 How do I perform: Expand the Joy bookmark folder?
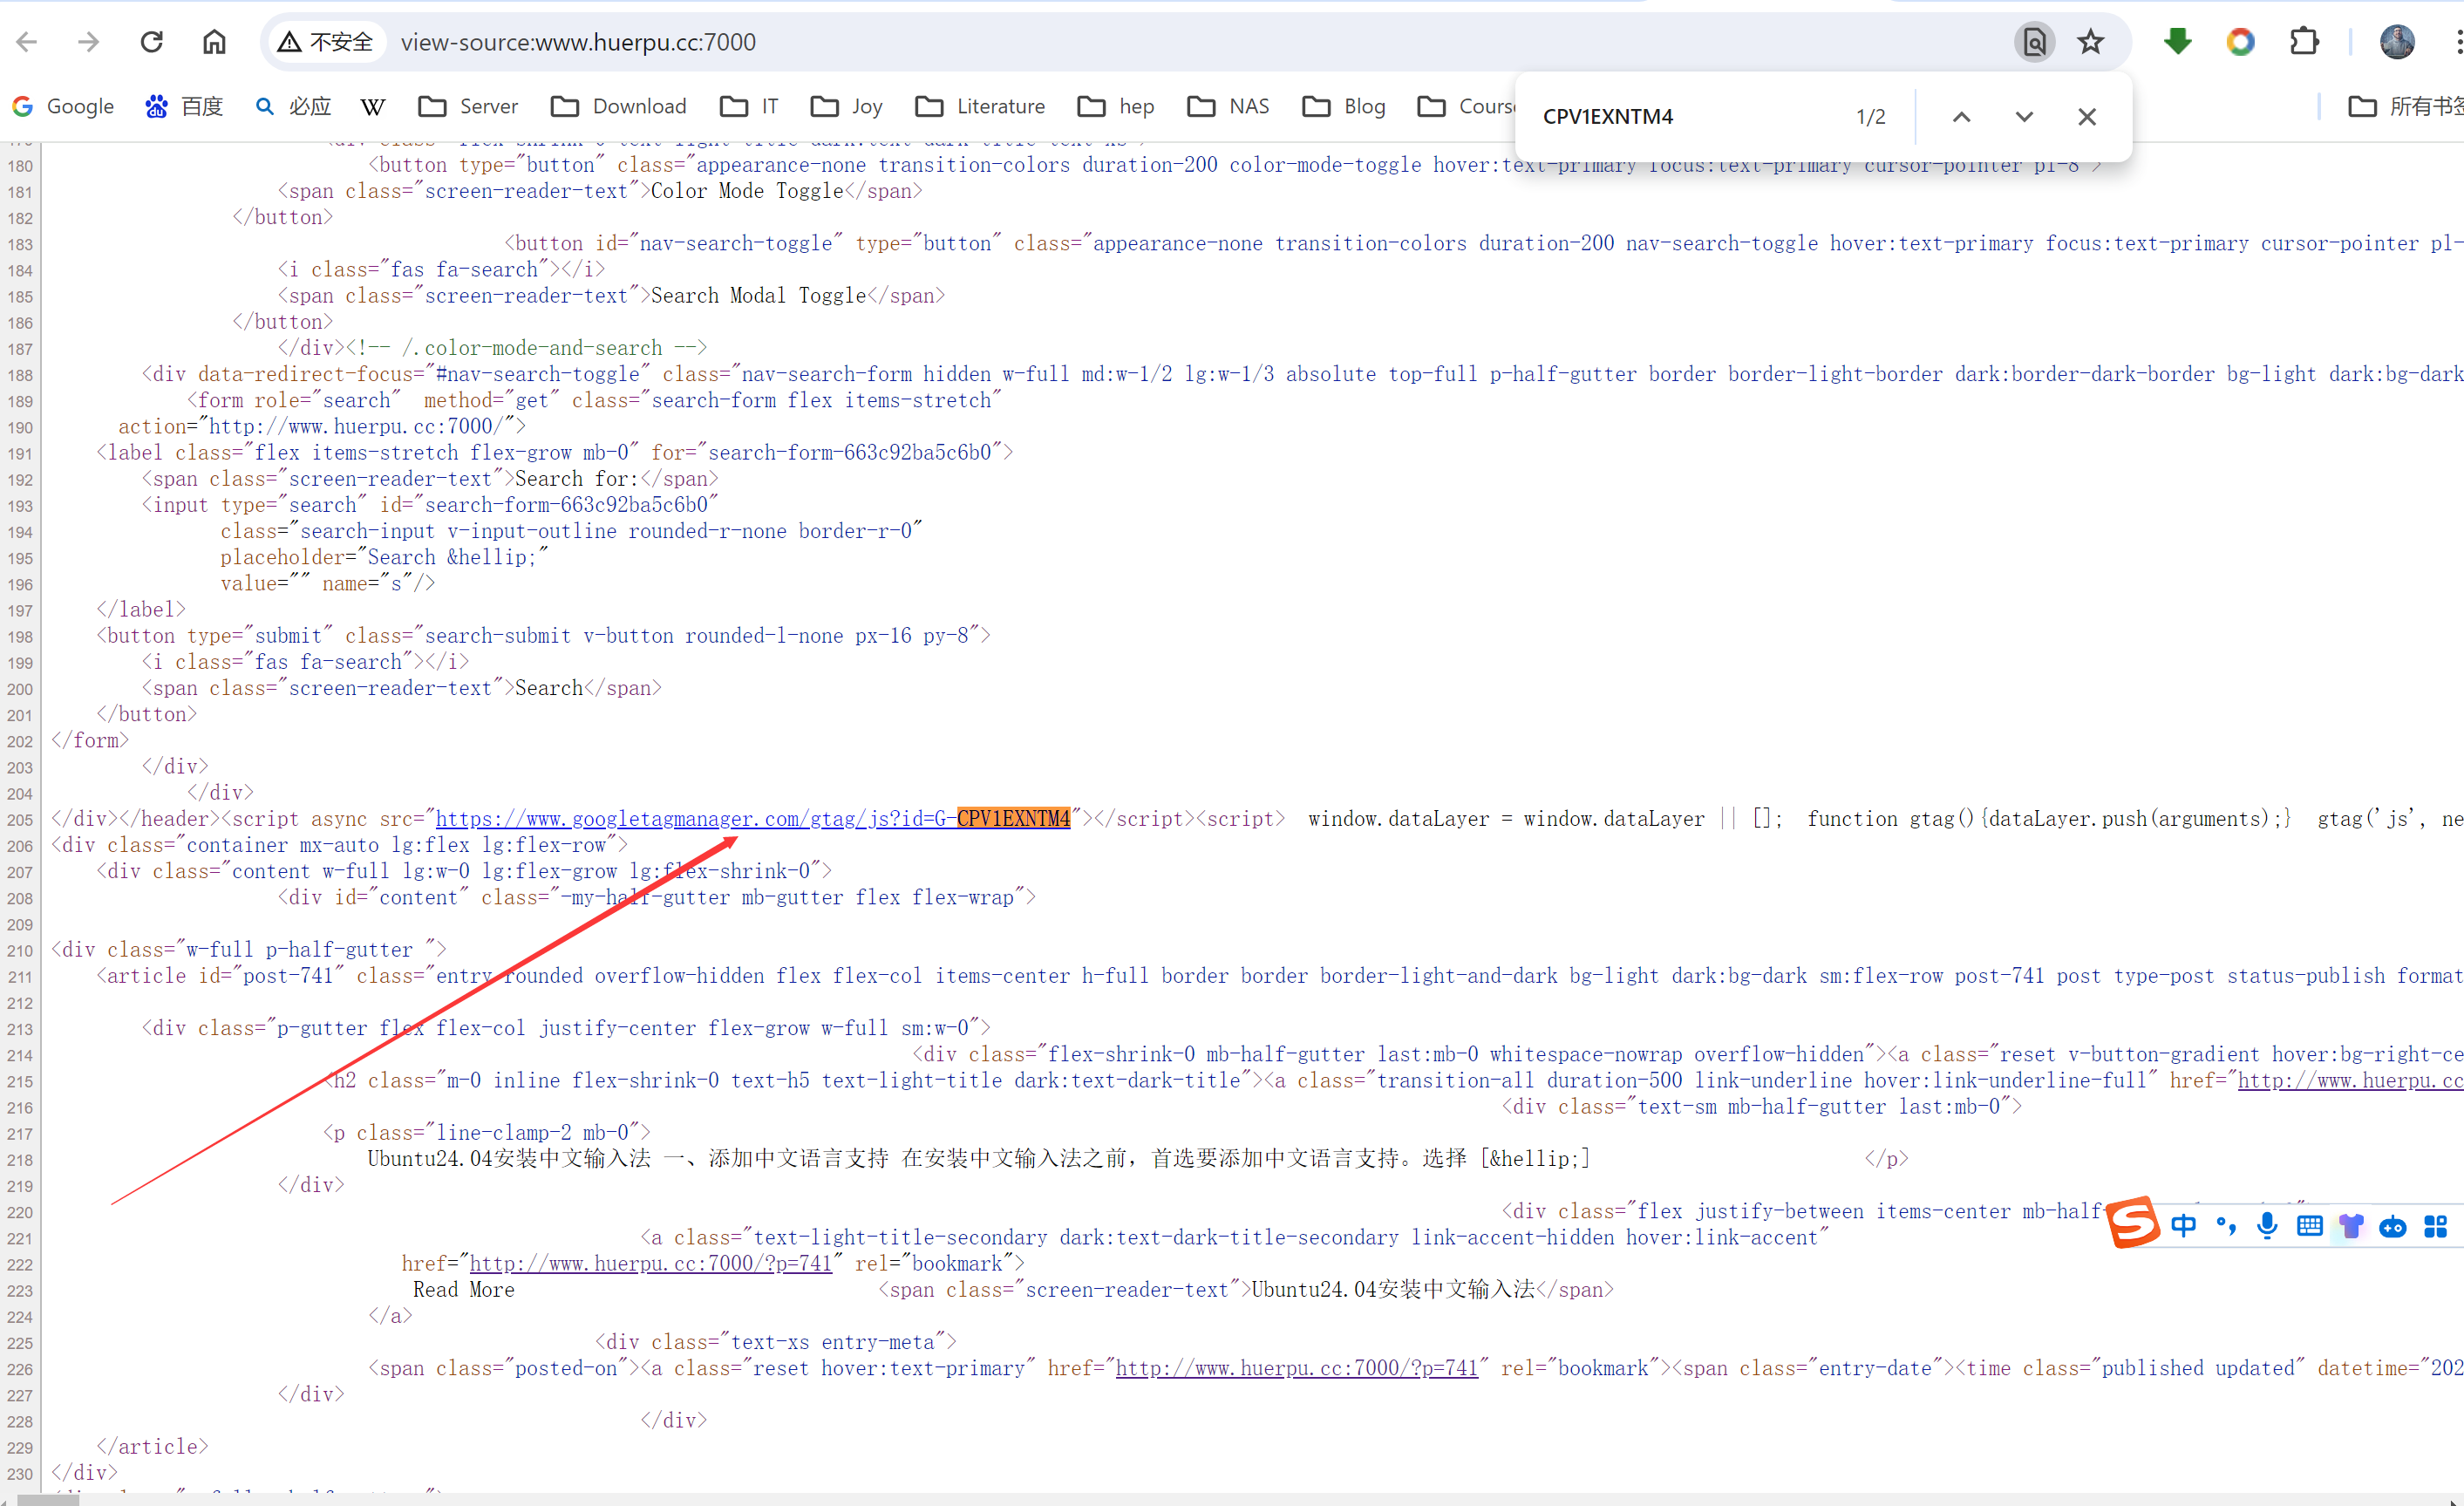(x=847, y=106)
